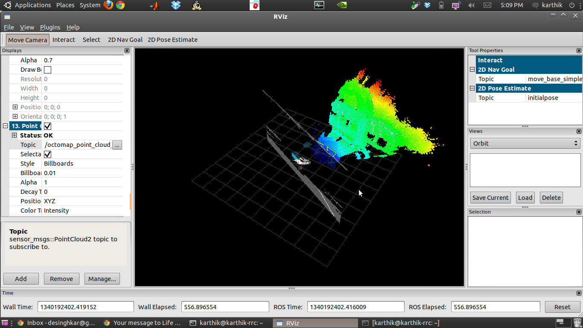Image resolution: width=583 pixels, height=328 pixels.
Task: Open the mail envelope indicator
Action: 487,5
